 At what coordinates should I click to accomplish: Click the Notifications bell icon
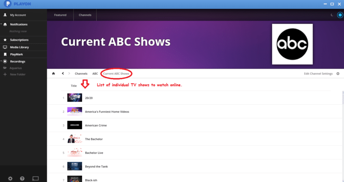(x=5, y=24)
